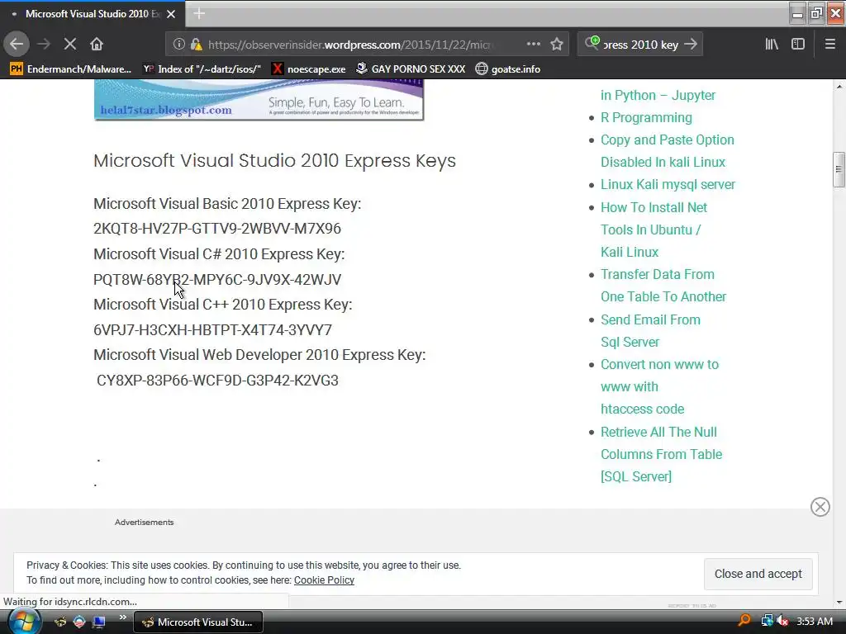Open 'How To Install Net Tools' link
This screenshot has height=634, width=846.
pyautogui.click(x=654, y=229)
